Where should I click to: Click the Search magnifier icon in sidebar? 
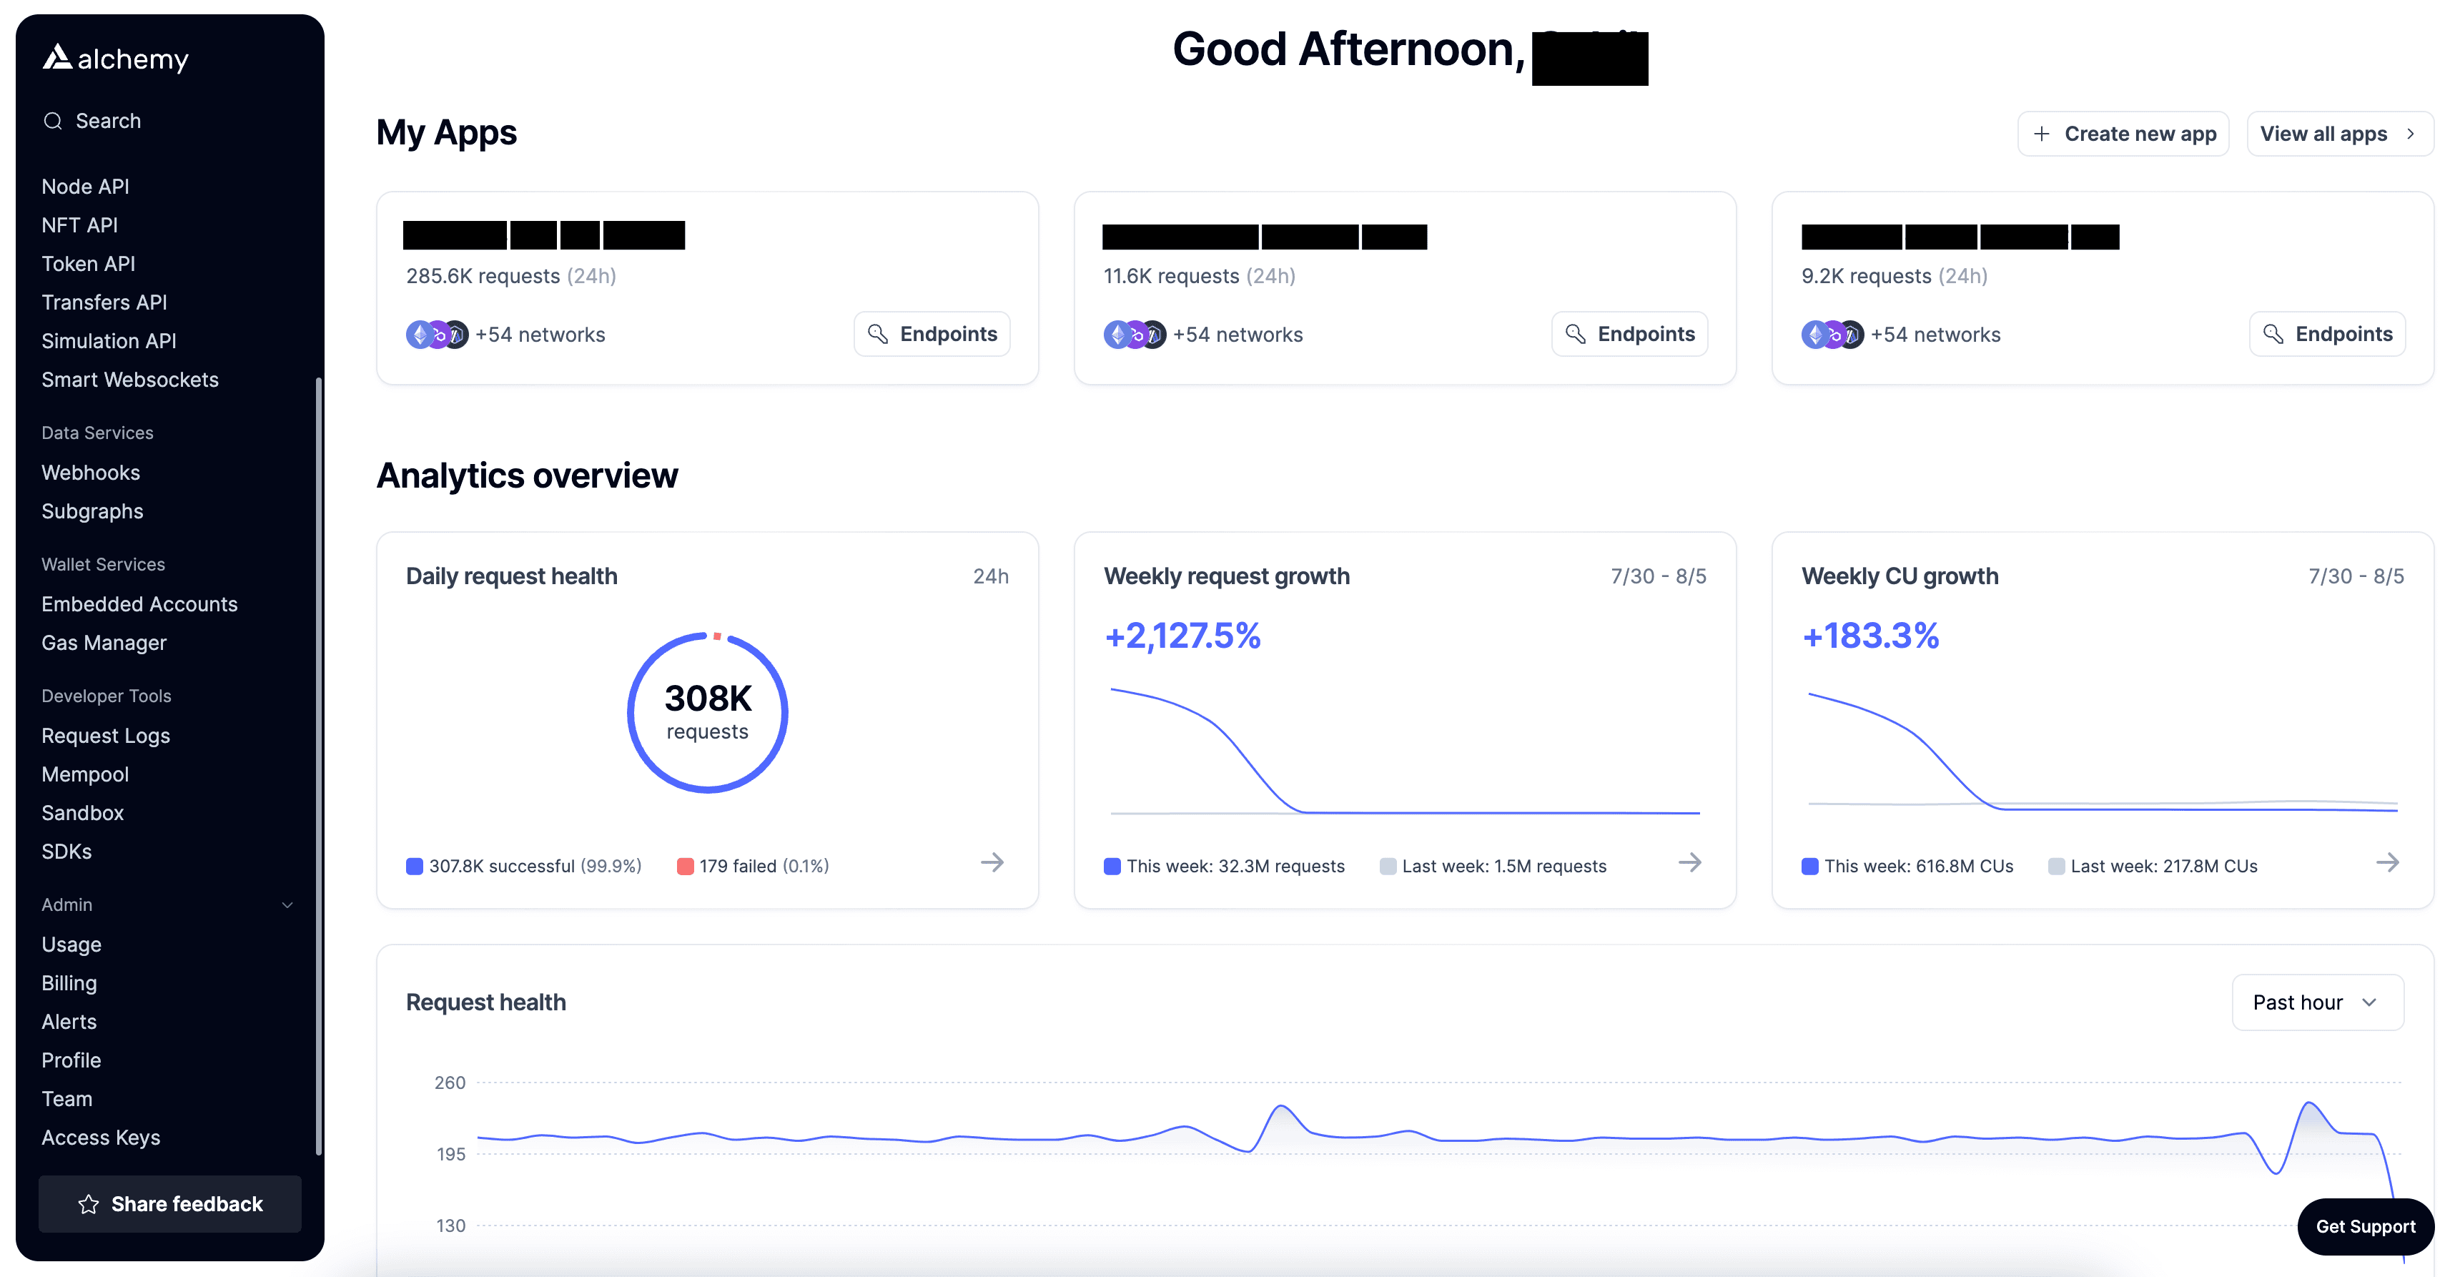(x=54, y=121)
